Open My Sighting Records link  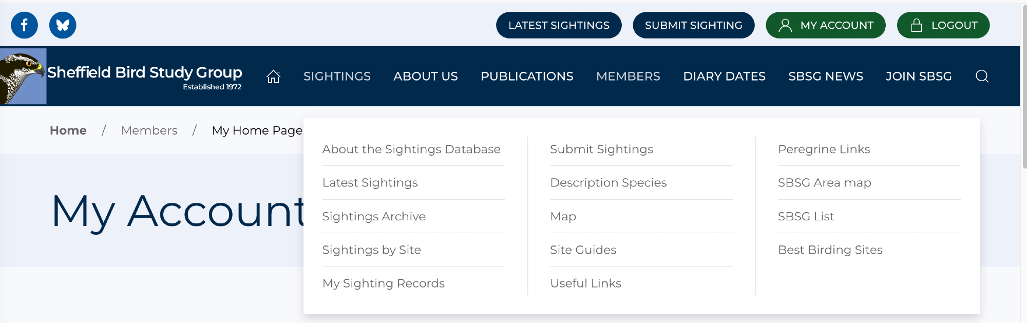point(383,283)
